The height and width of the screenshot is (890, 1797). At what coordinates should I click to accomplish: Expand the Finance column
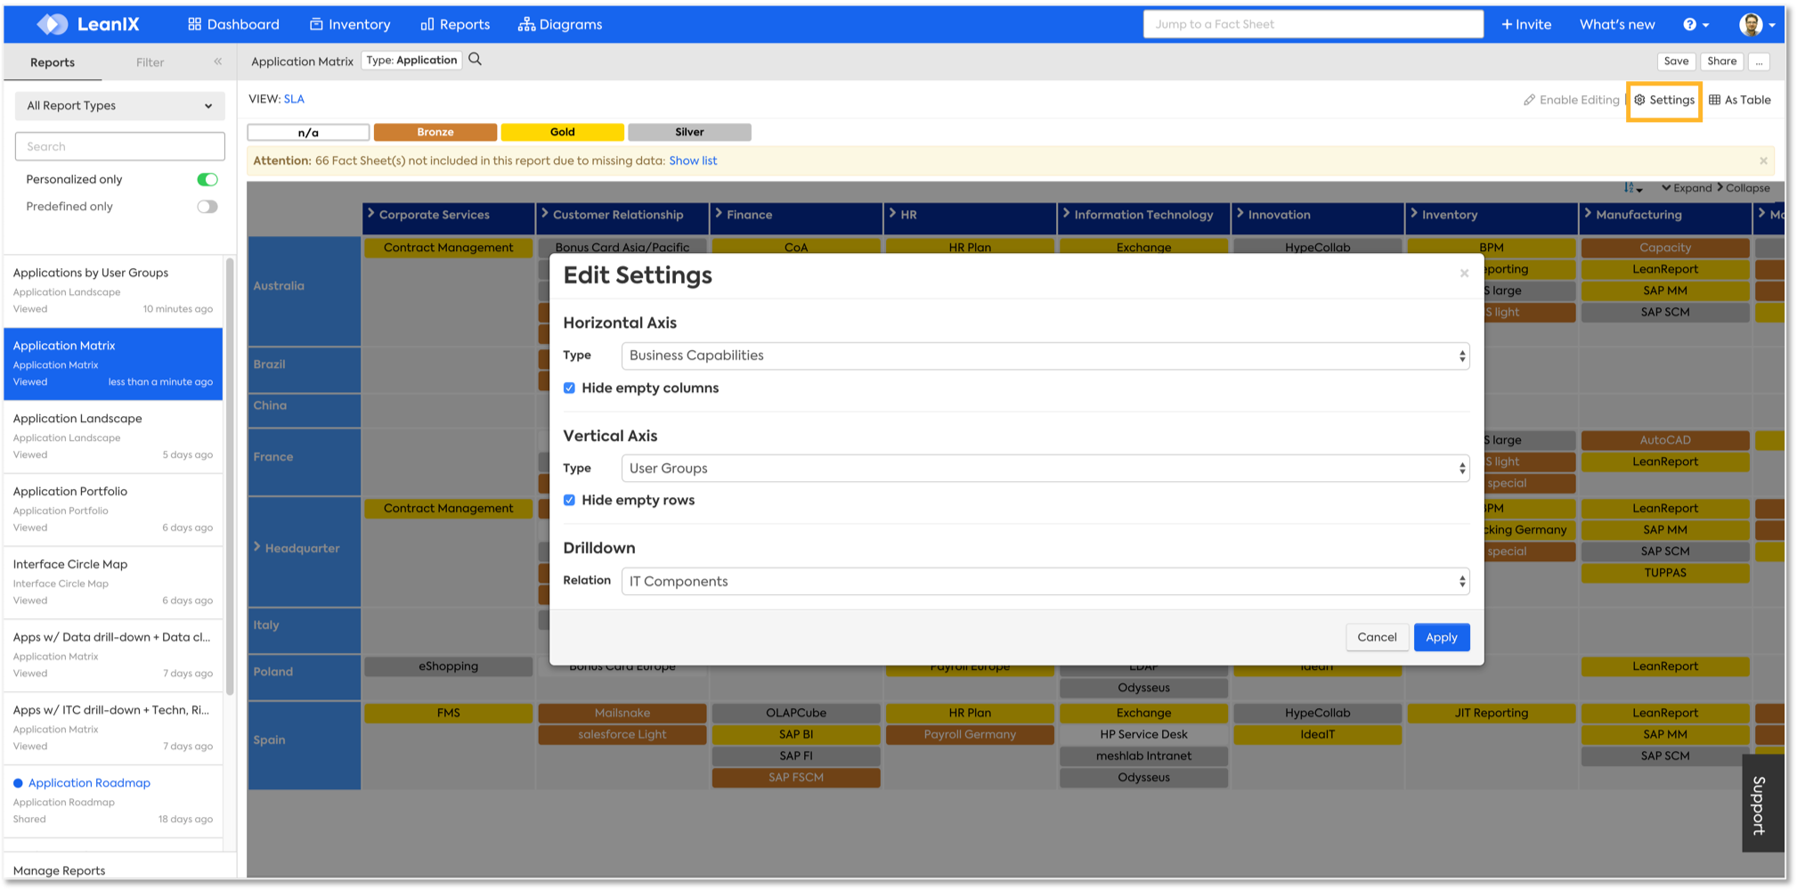click(719, 214)
